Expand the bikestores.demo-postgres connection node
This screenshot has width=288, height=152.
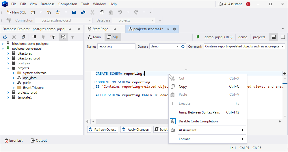[x=3, y=44]
